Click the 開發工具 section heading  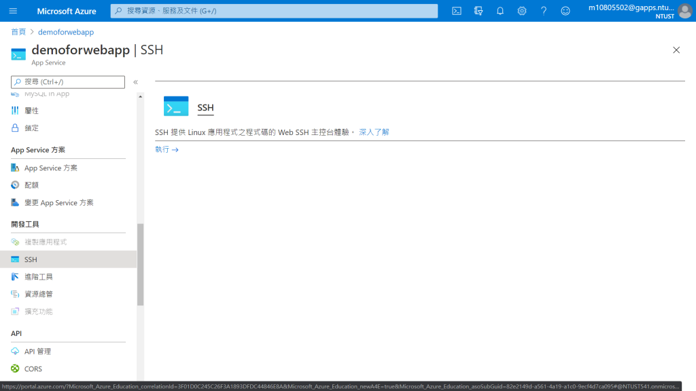tap(25, 224)
